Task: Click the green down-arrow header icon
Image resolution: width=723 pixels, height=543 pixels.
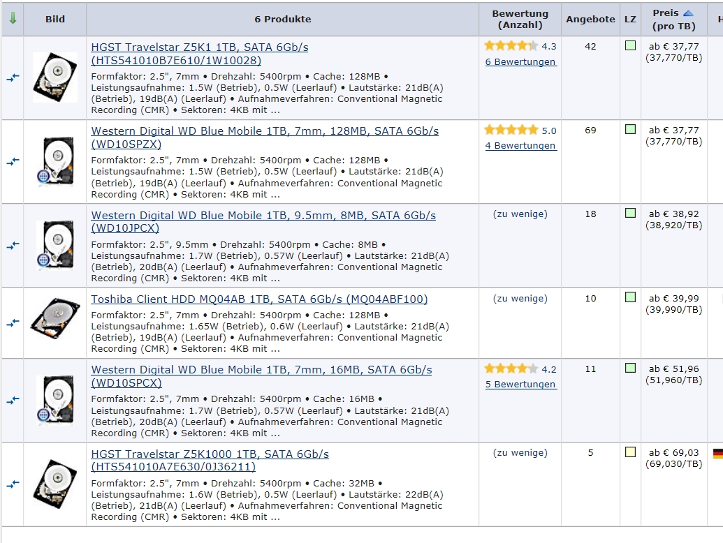Action: click(13, 18)
